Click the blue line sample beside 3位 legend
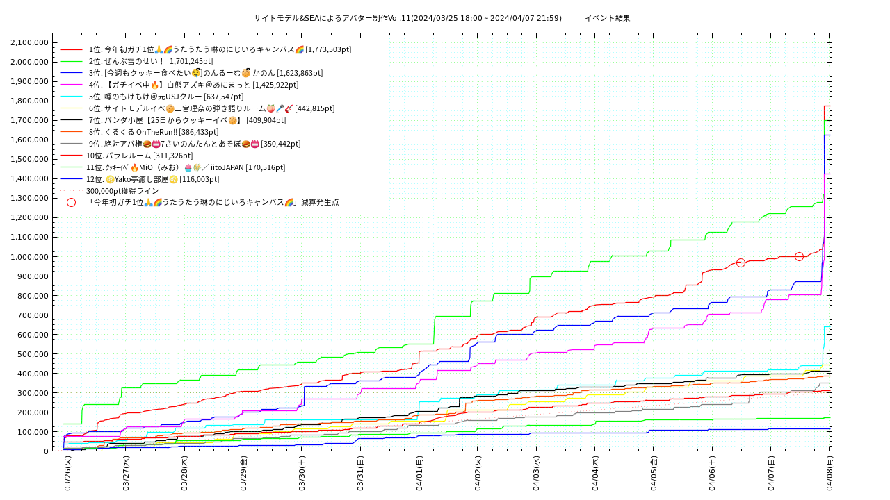This screenshot has height=500, width=890. click(x=72, y=74)
